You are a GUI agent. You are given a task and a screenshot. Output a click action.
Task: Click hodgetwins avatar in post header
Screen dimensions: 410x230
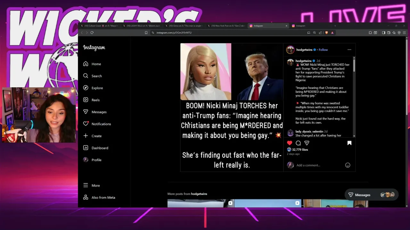click(290, 50)
